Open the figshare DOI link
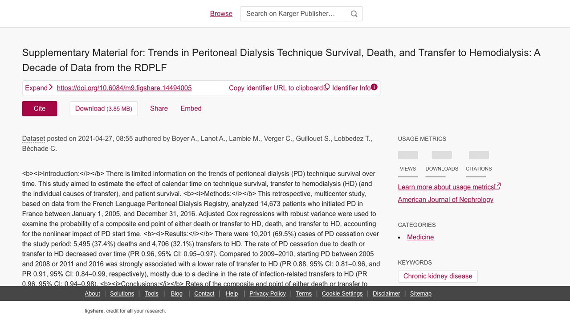The height and width of the screenshot is (321, 570). [124, 88]
